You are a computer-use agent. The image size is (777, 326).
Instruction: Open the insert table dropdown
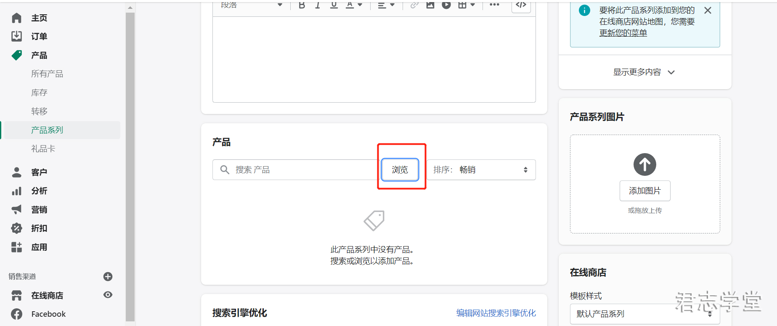coord(467,5)
